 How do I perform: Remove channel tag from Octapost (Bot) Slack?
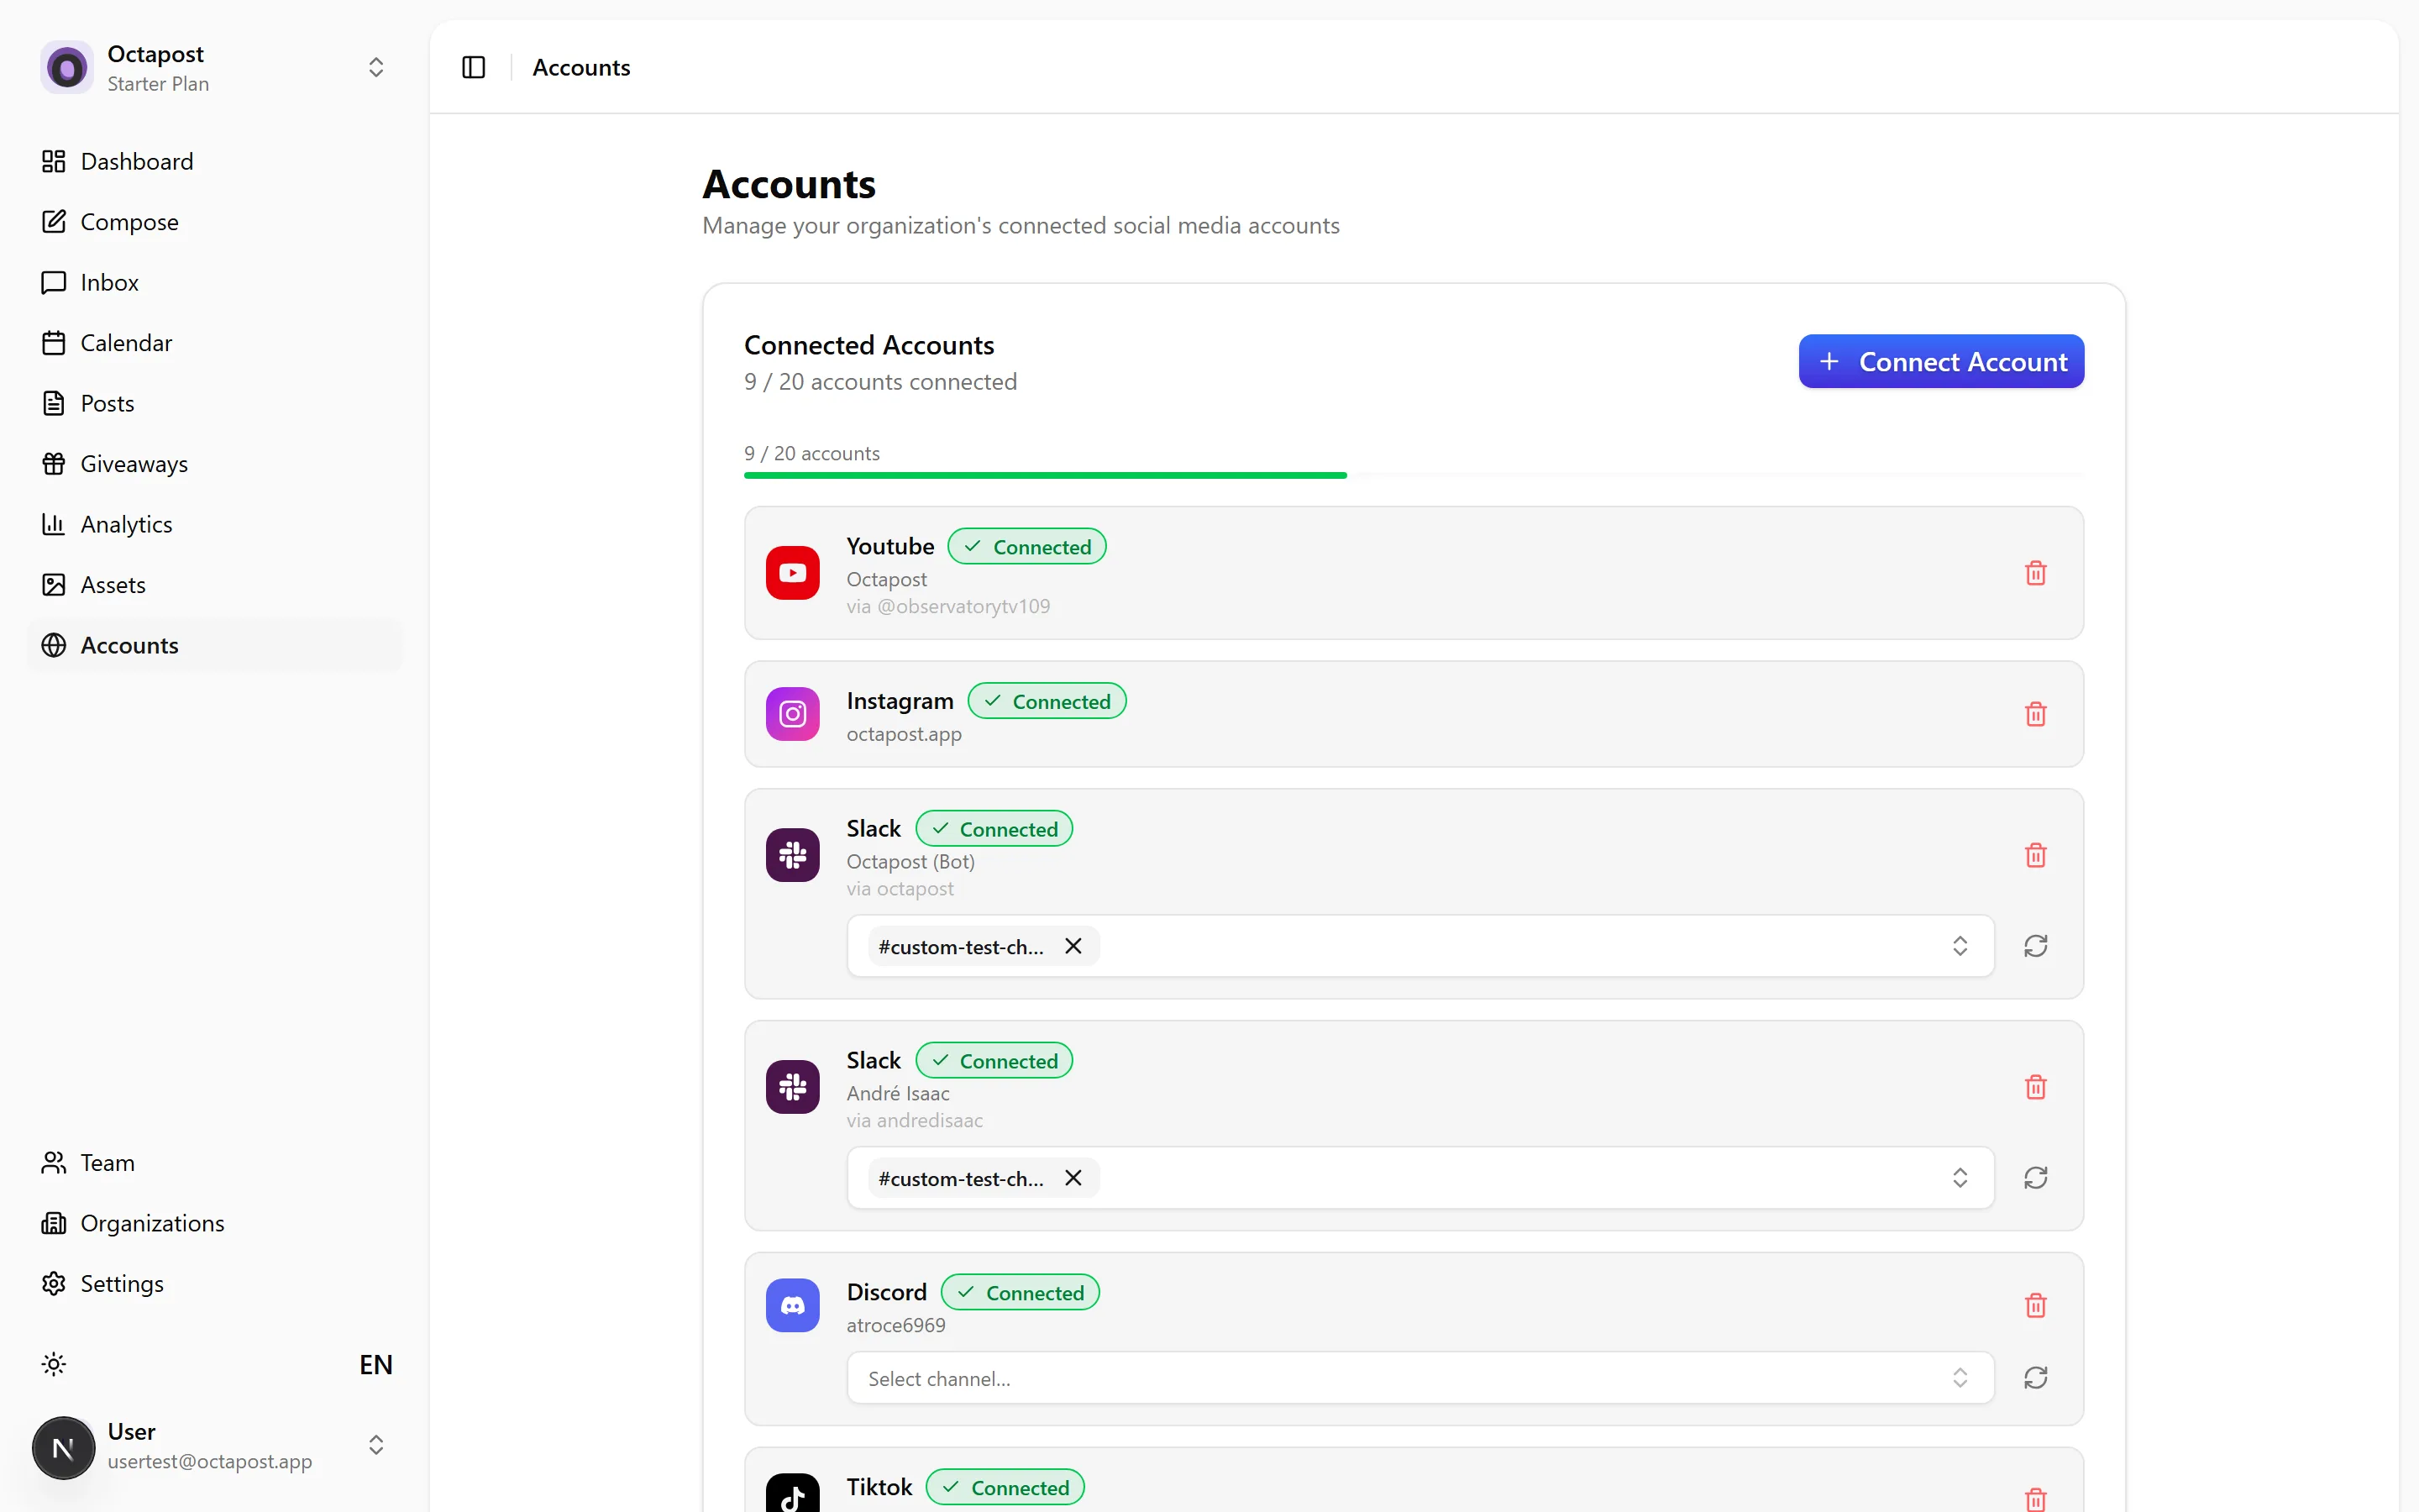[1073, 946]
